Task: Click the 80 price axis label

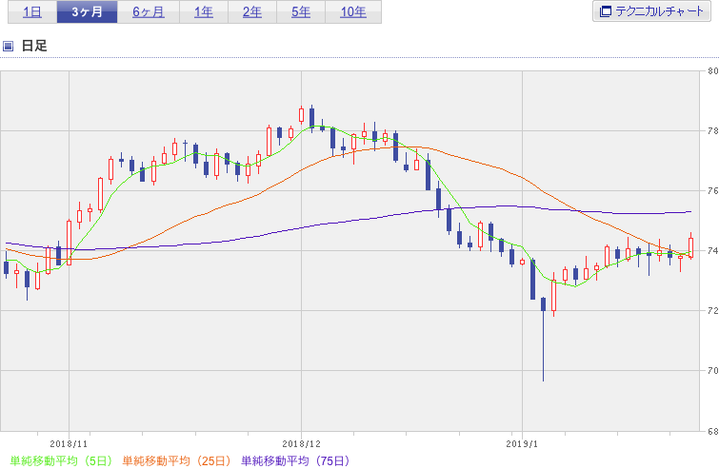Action: 713,71
